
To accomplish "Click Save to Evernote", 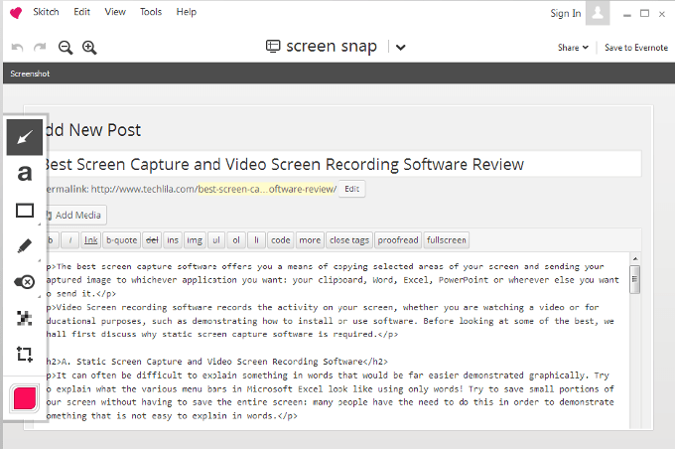I will coord(636,48).
